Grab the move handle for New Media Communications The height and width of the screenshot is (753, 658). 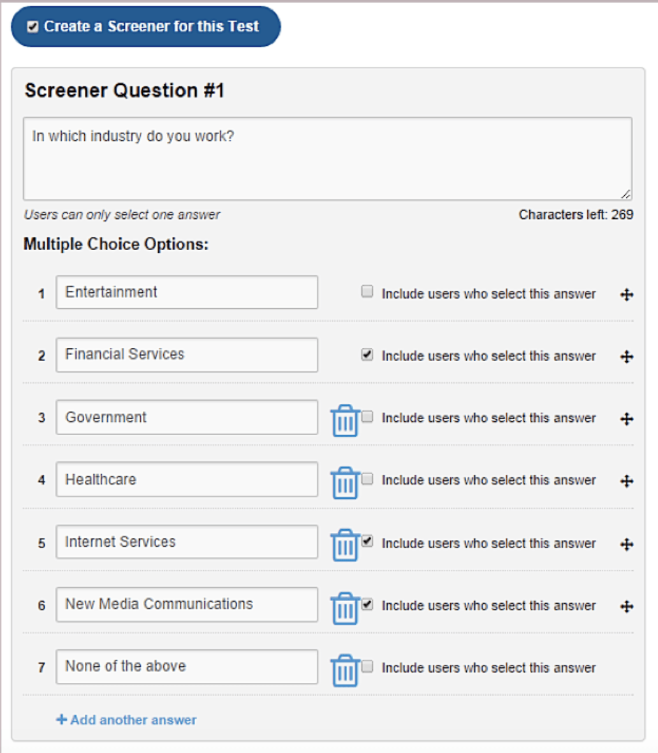point(627,606)
